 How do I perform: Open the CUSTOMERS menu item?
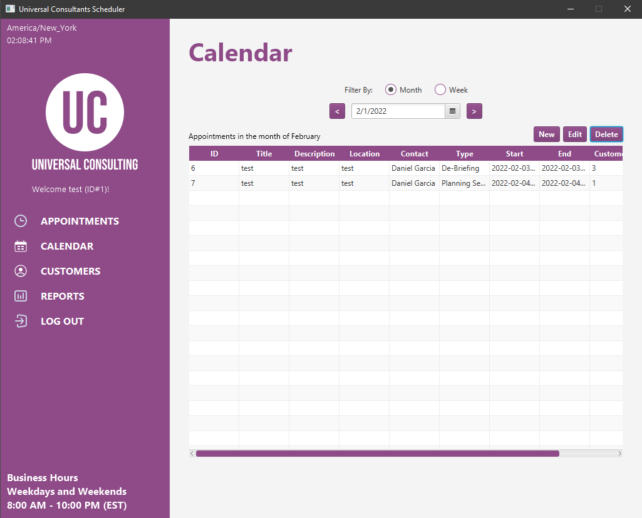[70, 271]
